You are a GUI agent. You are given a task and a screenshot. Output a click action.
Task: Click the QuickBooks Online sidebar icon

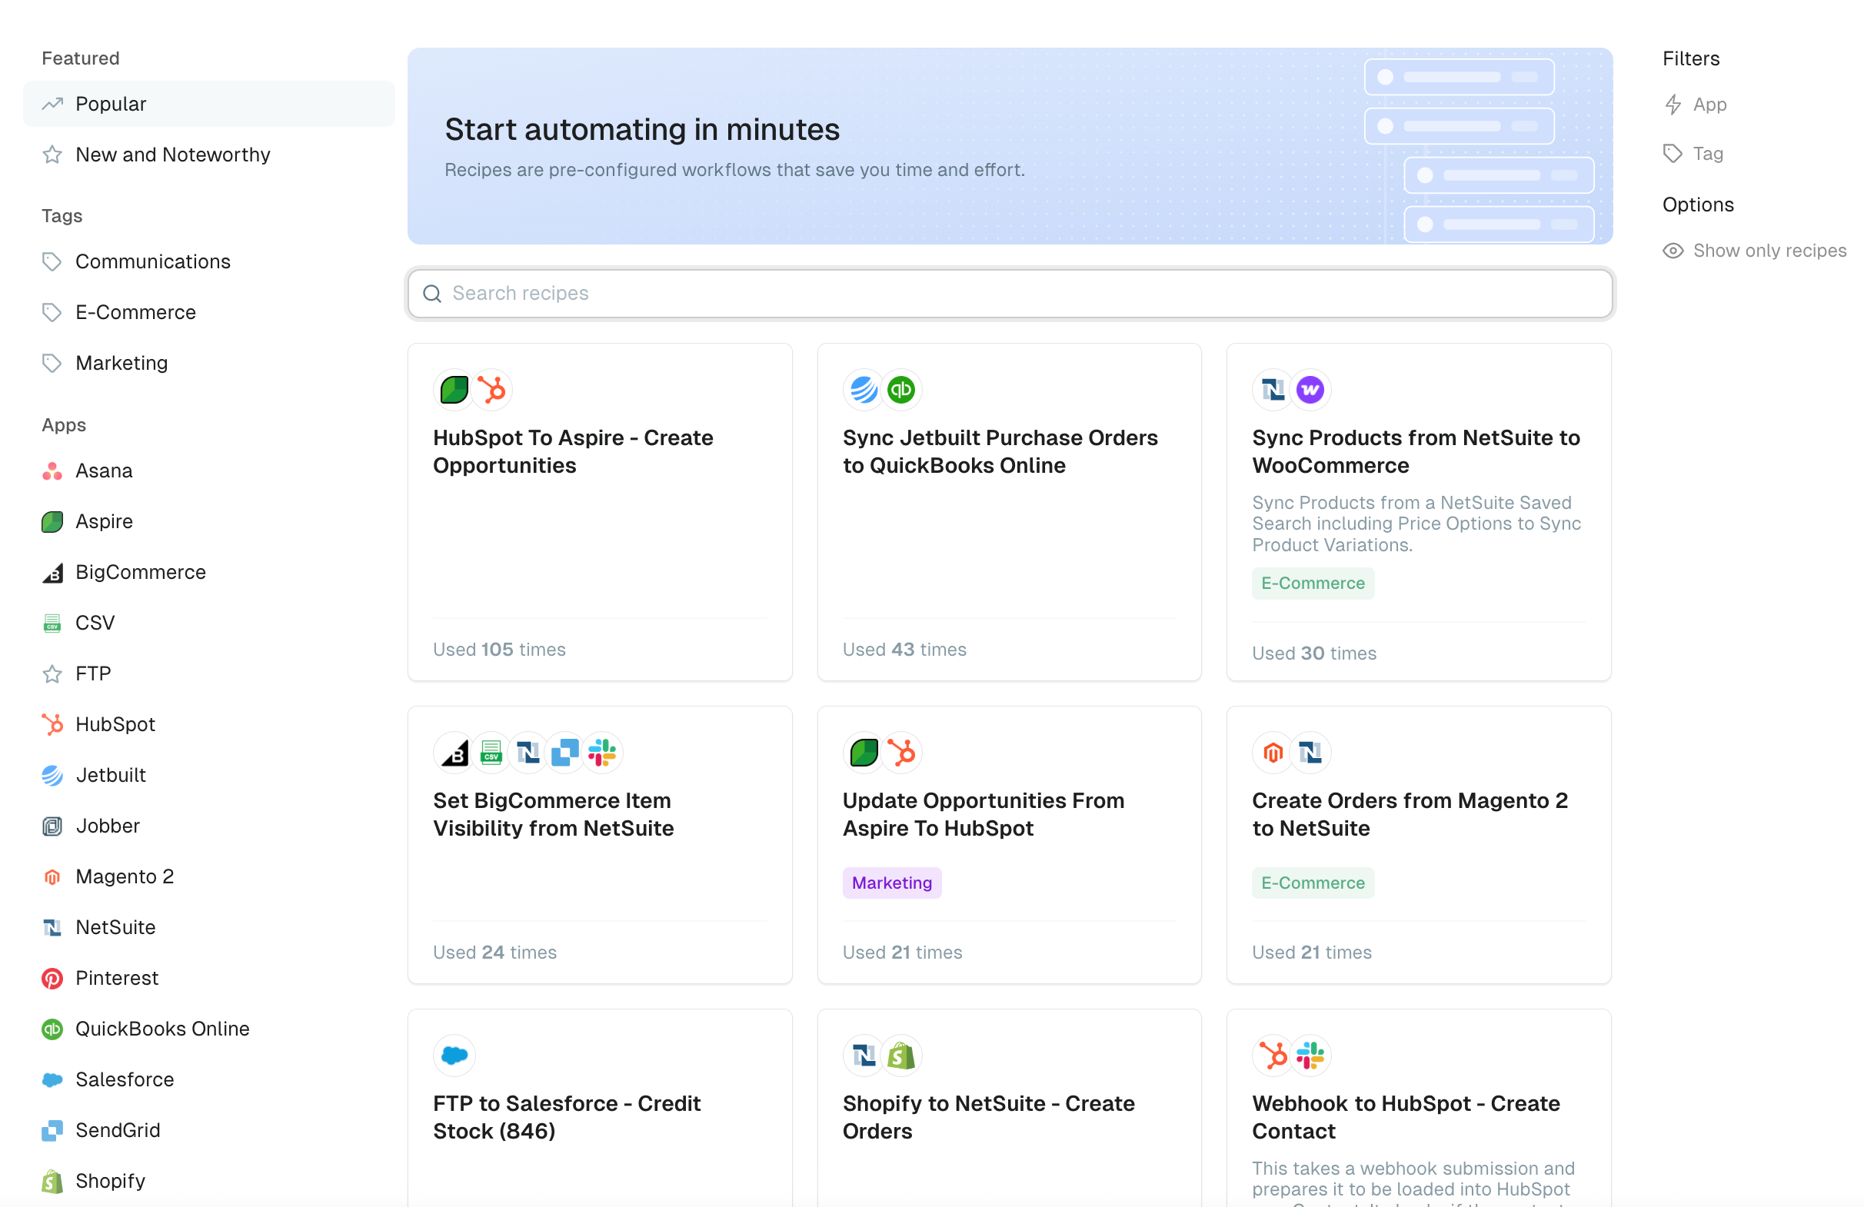[x=52, y=1029]
